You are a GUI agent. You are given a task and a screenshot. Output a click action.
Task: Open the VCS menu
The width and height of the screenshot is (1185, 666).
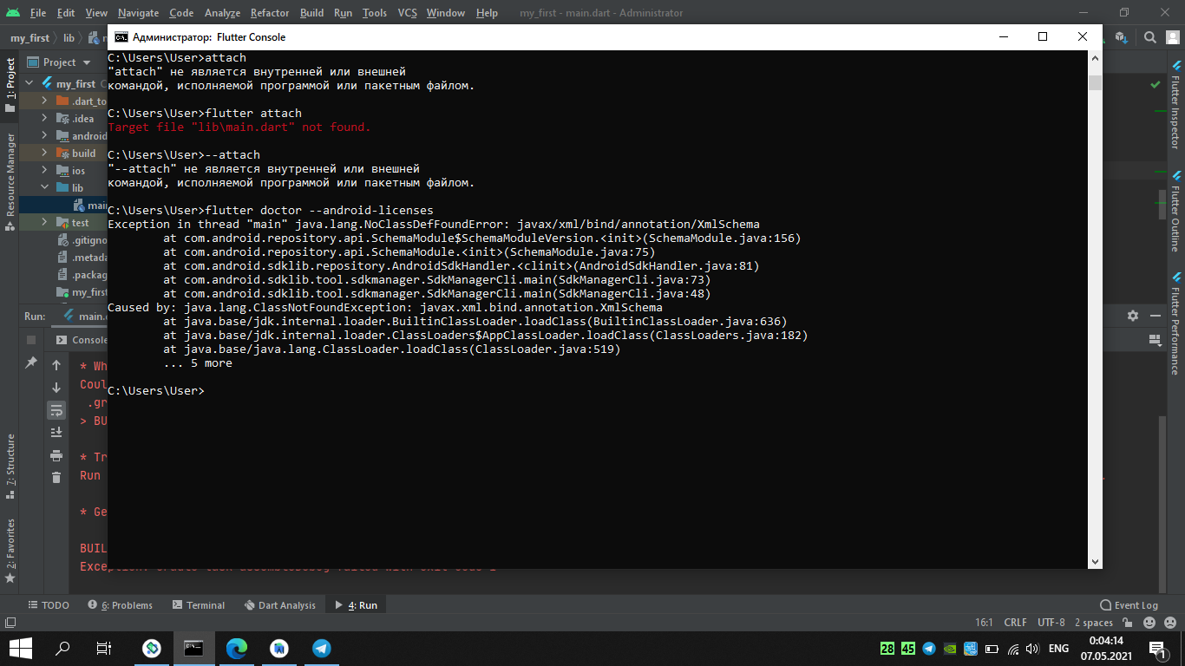[x=407, y=13]
